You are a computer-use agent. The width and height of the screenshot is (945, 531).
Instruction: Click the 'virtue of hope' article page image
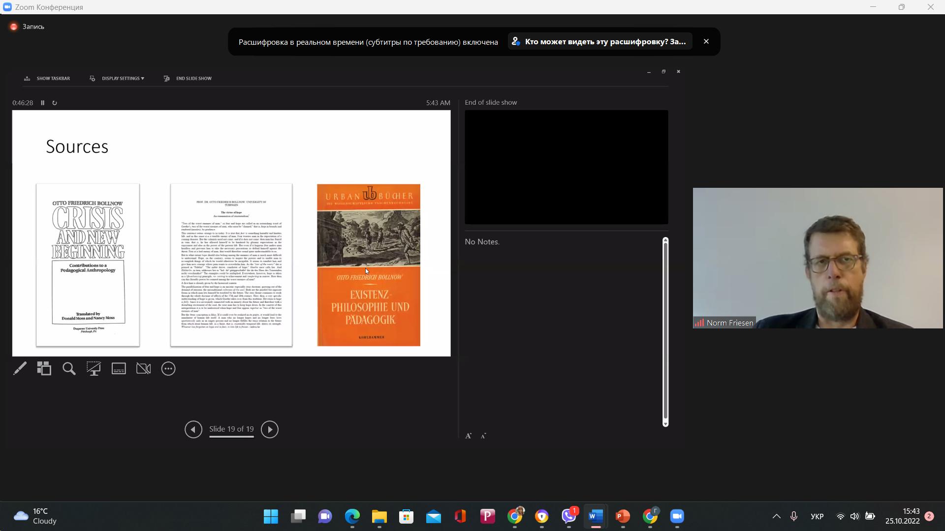[231, 265]
